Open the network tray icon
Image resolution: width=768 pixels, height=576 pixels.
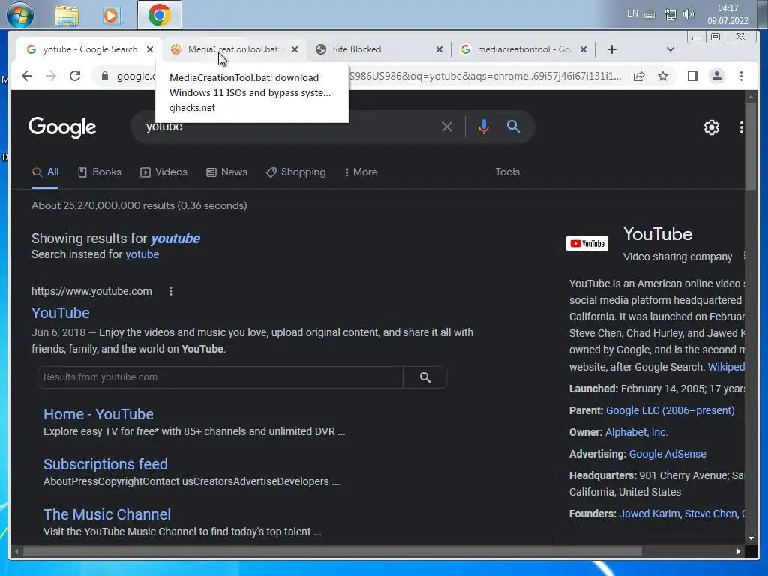[670, 13]
